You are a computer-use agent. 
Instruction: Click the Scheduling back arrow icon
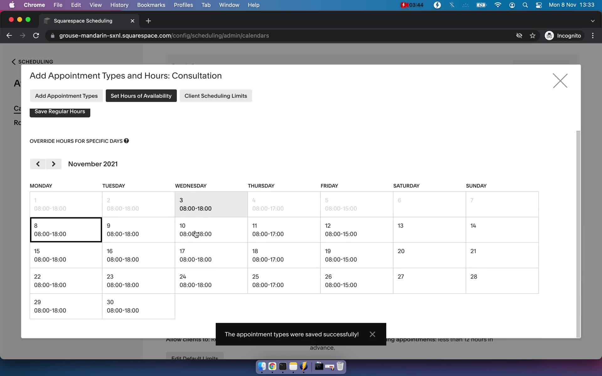[x=14, y=61]
